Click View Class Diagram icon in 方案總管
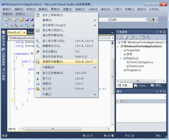169x140 pixels. point(148,37)
